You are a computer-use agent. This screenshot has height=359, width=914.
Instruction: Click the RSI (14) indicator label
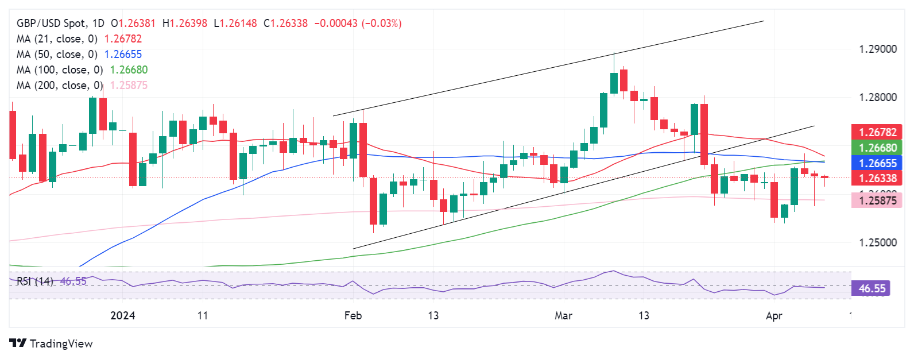point(35,281)
